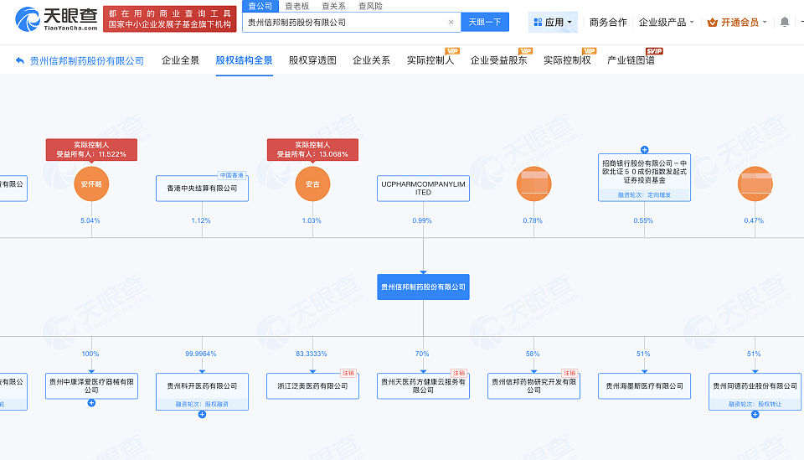Open the 贵州科开医药有限公司 subsidiary node
The height and width of the screenshot is (460, 804).
pyautogui.click(x=202, y=391)
